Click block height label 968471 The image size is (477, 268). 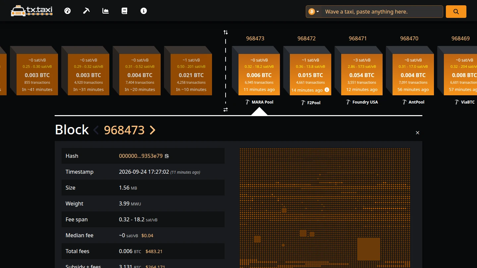[358, 38]
